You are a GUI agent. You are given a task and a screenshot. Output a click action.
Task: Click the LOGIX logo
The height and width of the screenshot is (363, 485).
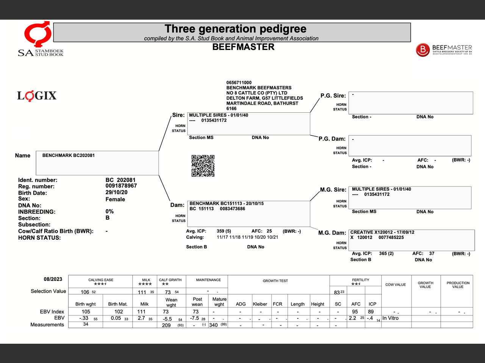37,96
